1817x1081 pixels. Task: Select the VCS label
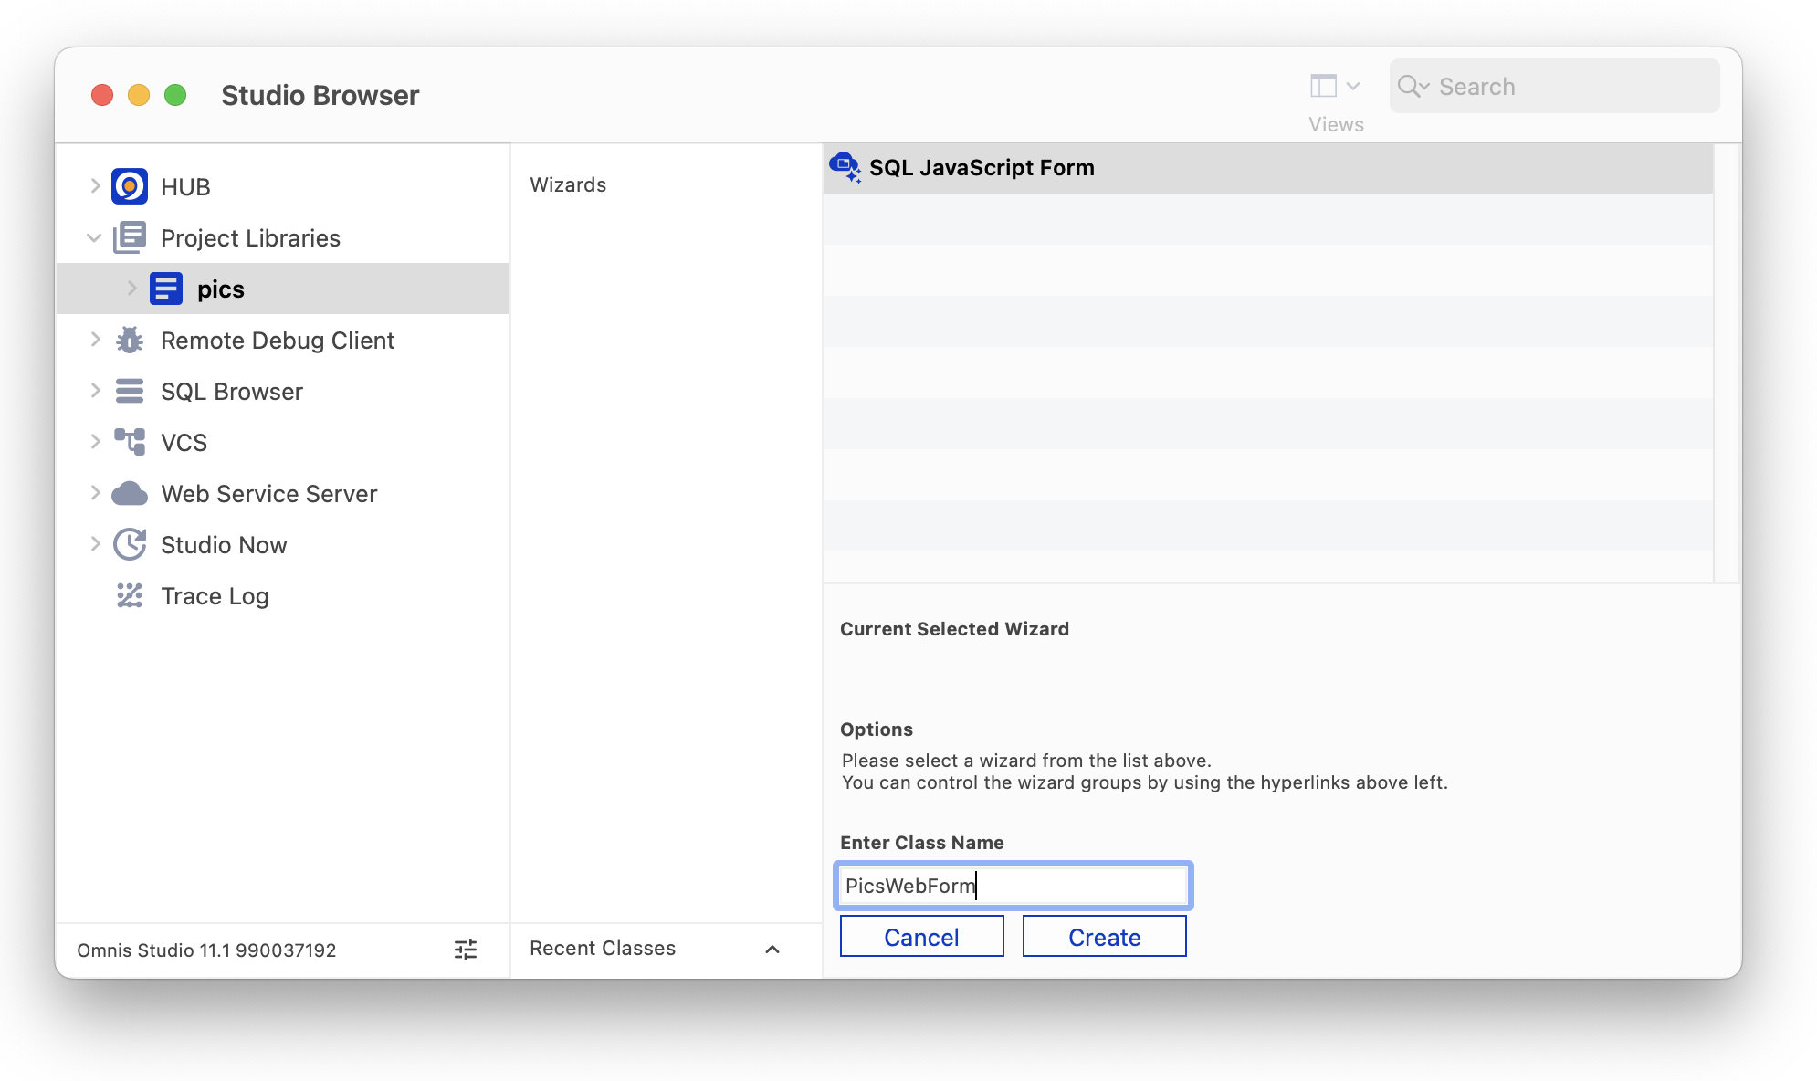pyautogui.click(x=184, y=443)
